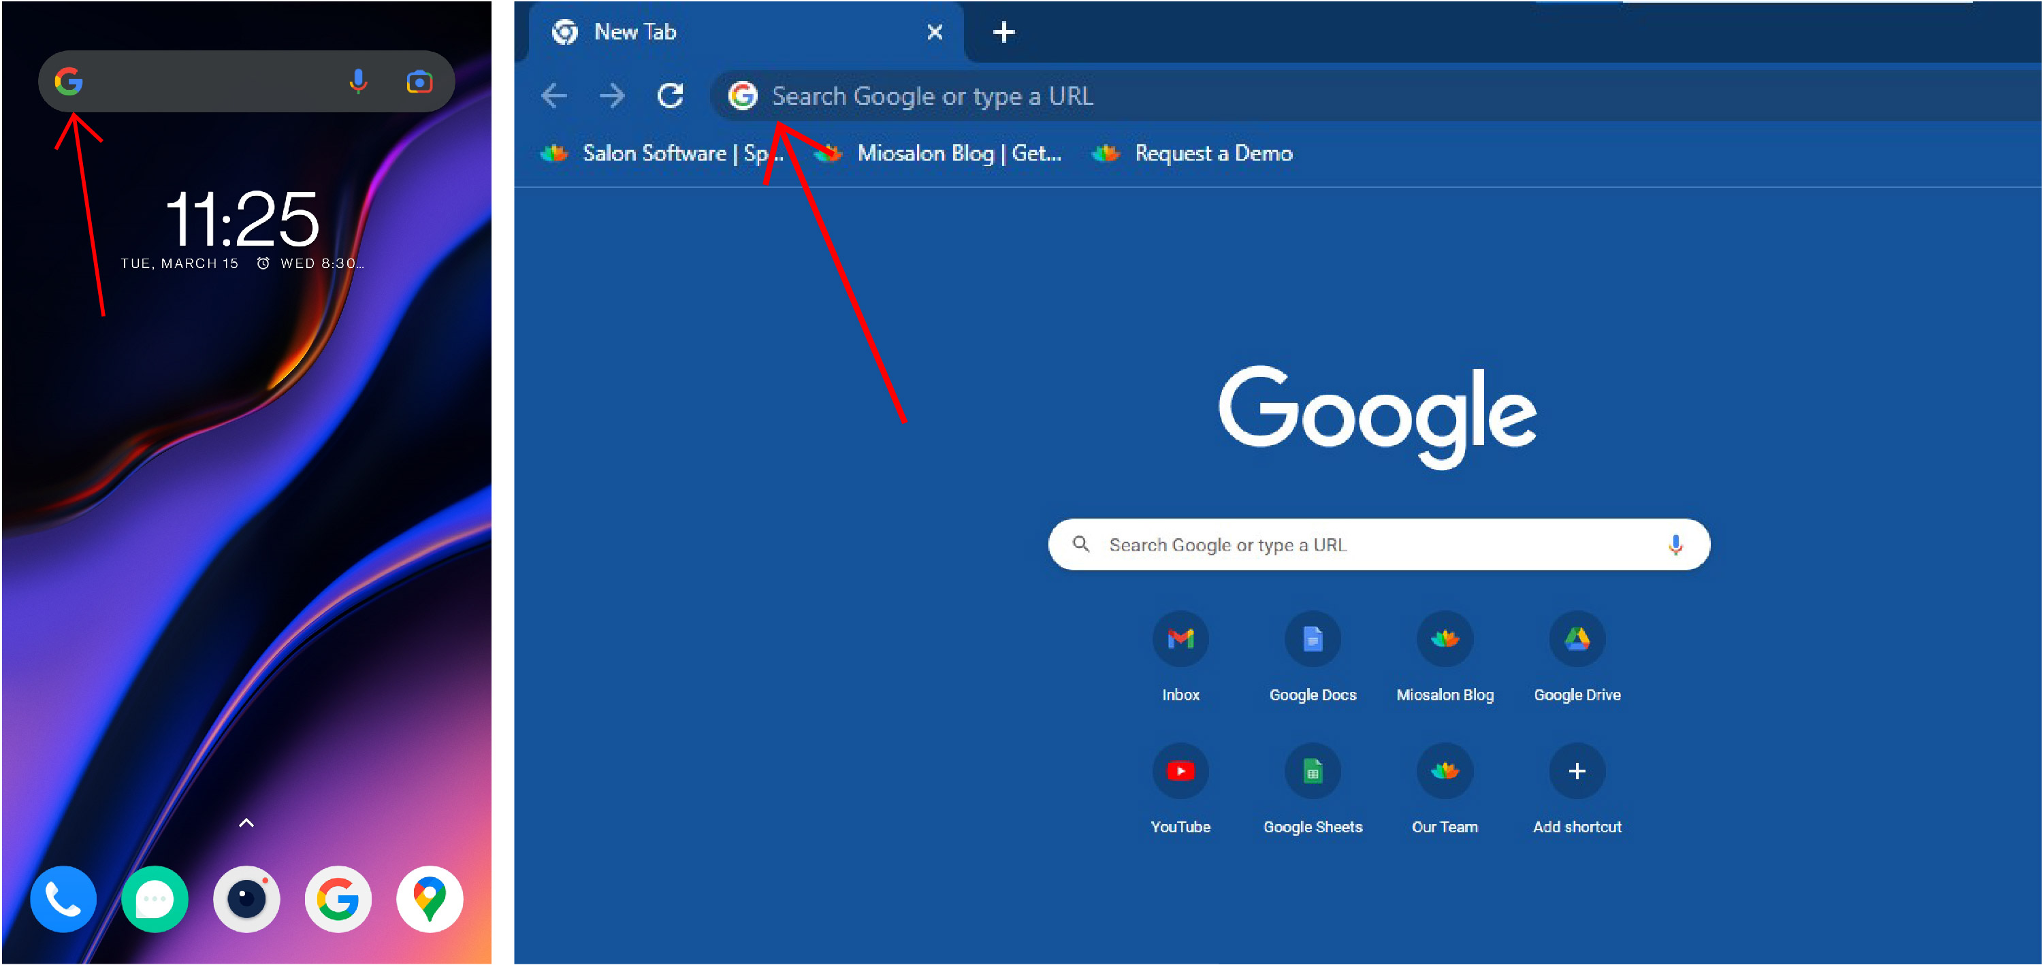Tap the microphone icon in phone search widget
2043x965 pixels.
click(359, 81)
